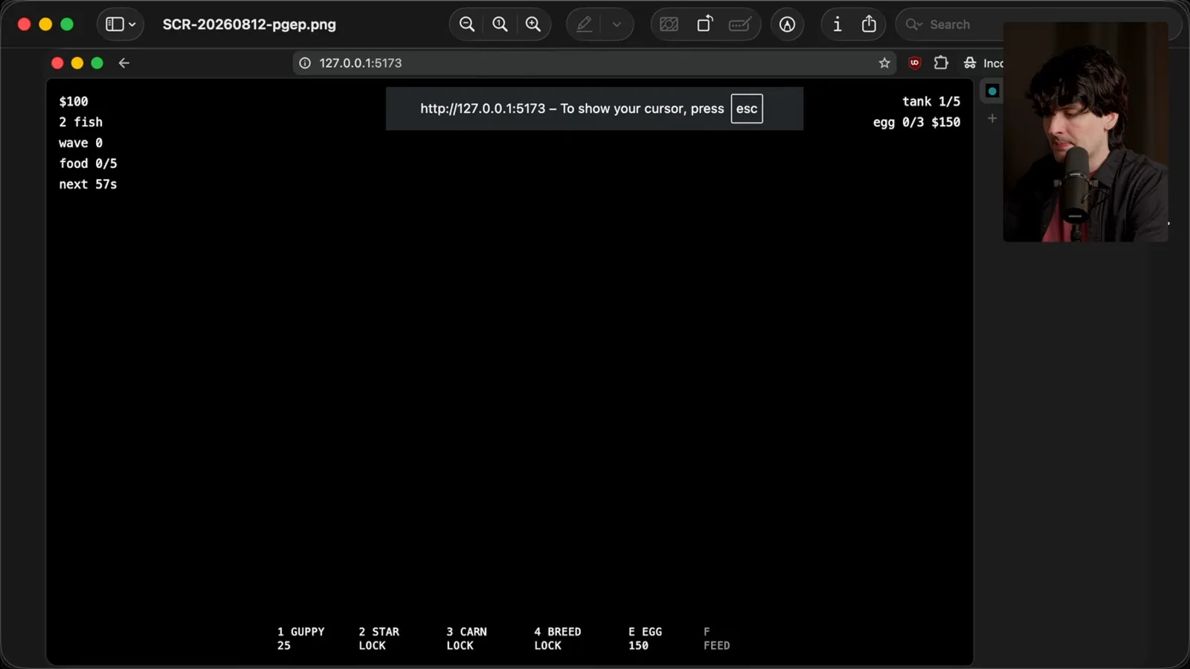1190x669 pixels.
Task: Click the plus icon in side panel
Action: tap(992, 118)
